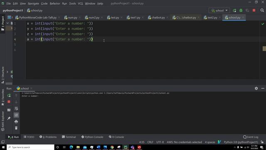
Task: Collapse the project tree root chevron
Action: click(x=7, y=23)
